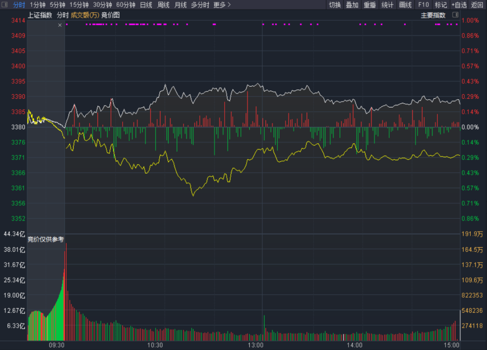The image size is (487, 350).
Task: Expand the 更多 periods menu
Action: (222, 5)
